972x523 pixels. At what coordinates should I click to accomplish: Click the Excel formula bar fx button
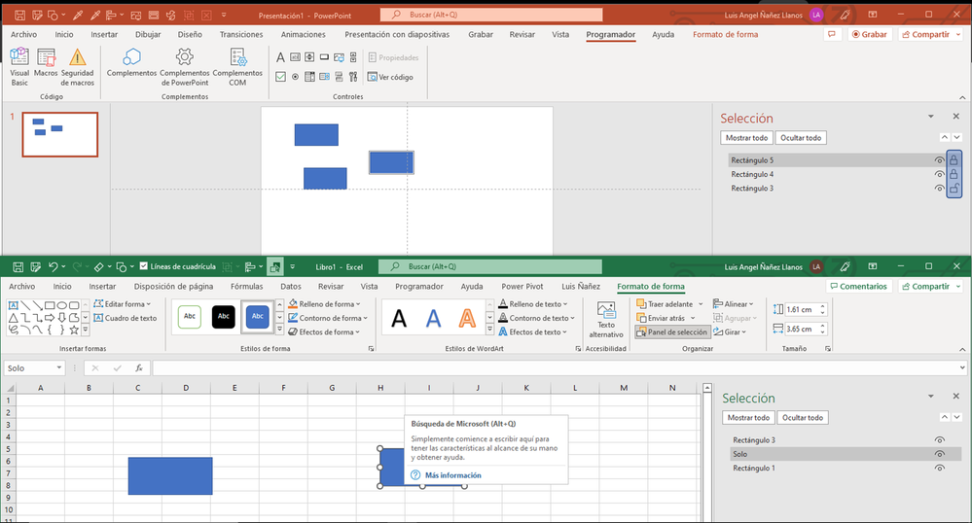139,368
